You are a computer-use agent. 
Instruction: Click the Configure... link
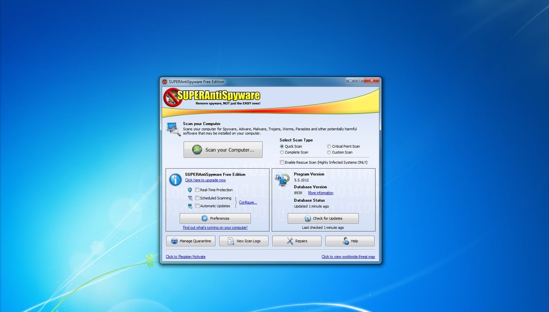pos(248,202)
